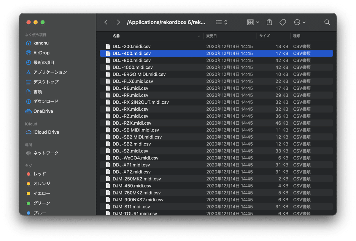Select the ブルー tag
The width and height of the screenshot is (356, 241).
(40, 213)
